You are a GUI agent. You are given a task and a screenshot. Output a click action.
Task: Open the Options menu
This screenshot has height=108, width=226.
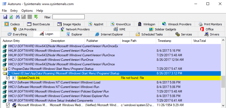27,11
